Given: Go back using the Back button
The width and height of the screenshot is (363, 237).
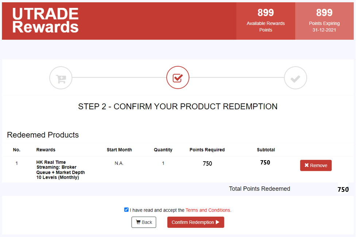Looking at the screenshot, I should tap(144, 222).
